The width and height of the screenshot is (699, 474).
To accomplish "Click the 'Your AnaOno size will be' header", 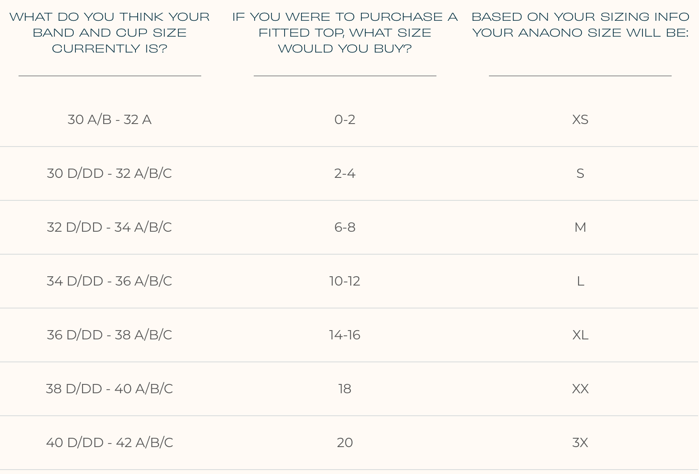I will click(x=580, y=25).
